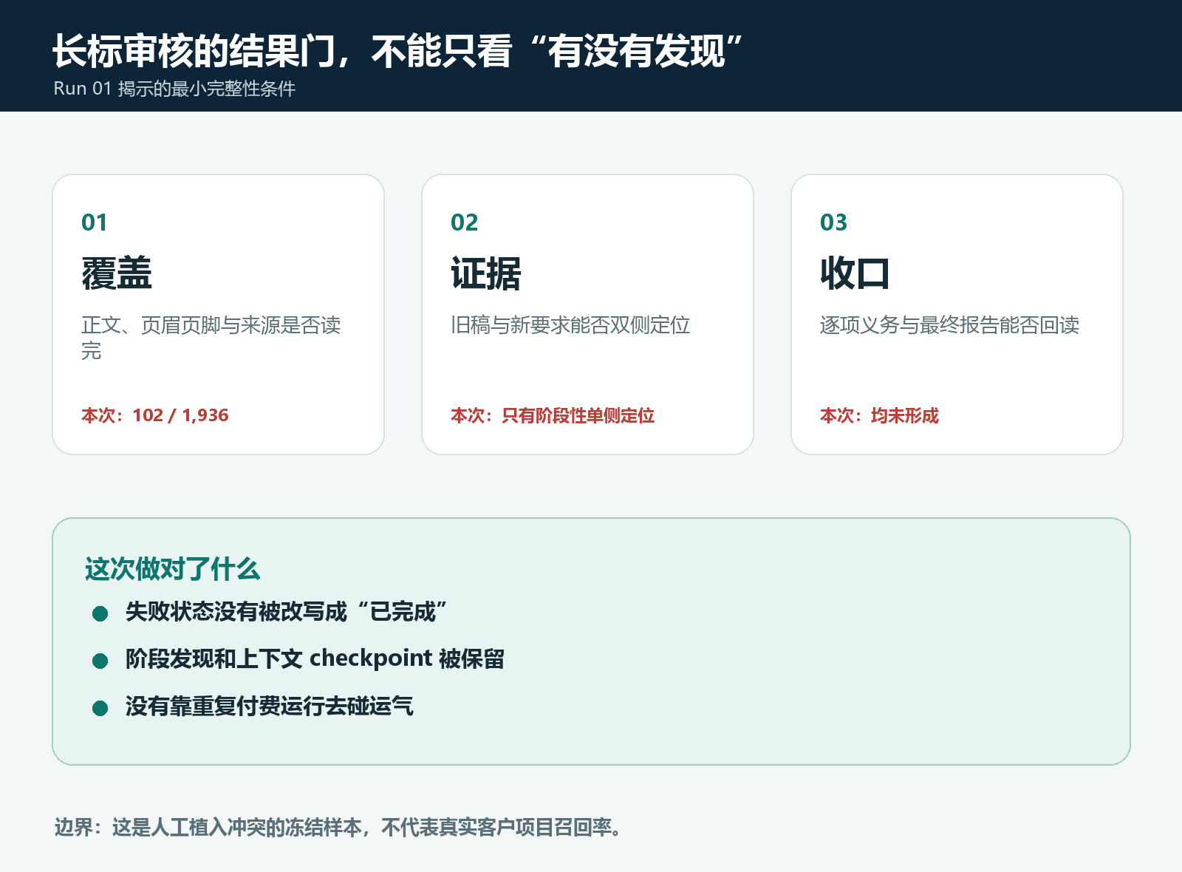Viewport: 1182px width, 872px height.
Task: Click the green bullet dot beside 失败状态
Action: pos(100,613)
